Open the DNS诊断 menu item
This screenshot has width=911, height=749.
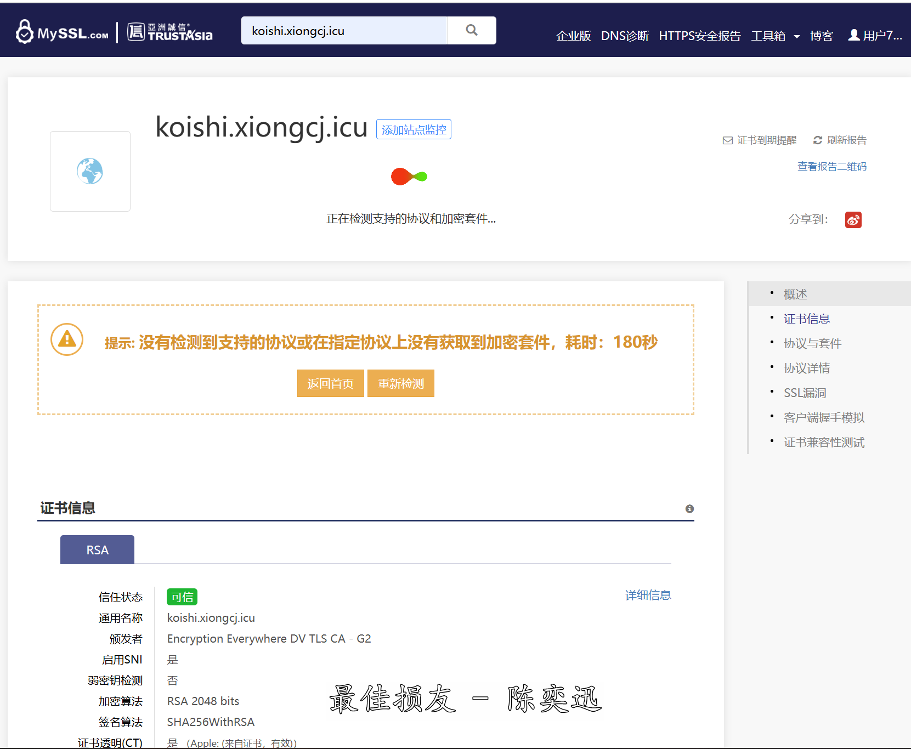pyautogui.click(x=625, y=36)
